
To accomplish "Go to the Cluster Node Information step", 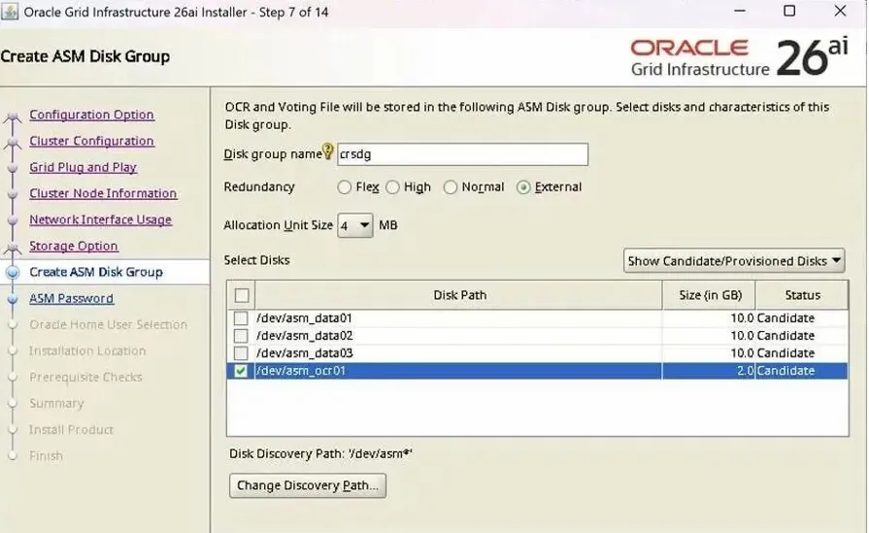I will click(x=103, y=193).
